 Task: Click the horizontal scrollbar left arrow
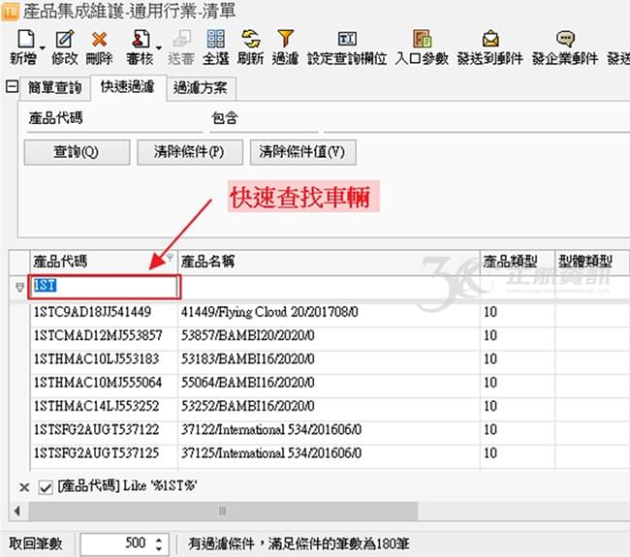pyautogui.click(x=17, y=511)
